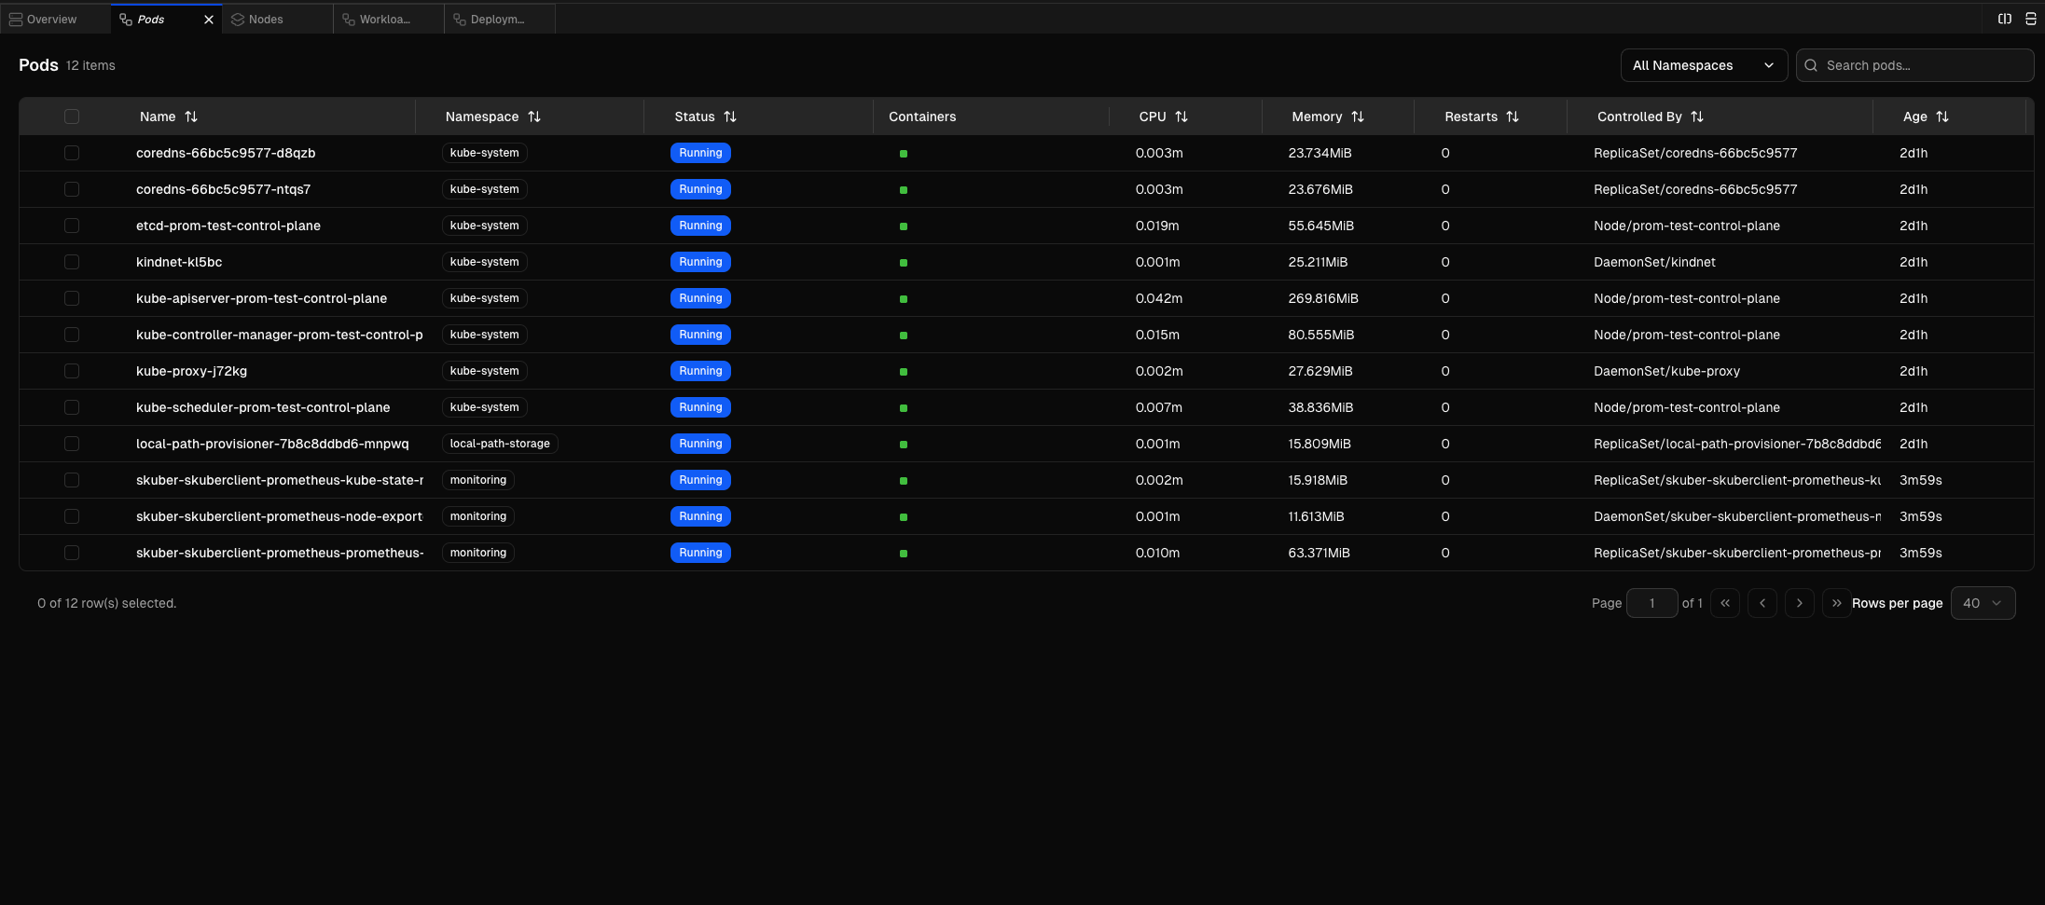This screenshot has width=2045, height=905.
Task: Select the kube-proxy-j72kg pod checkbox
Action: click(72, 371)
